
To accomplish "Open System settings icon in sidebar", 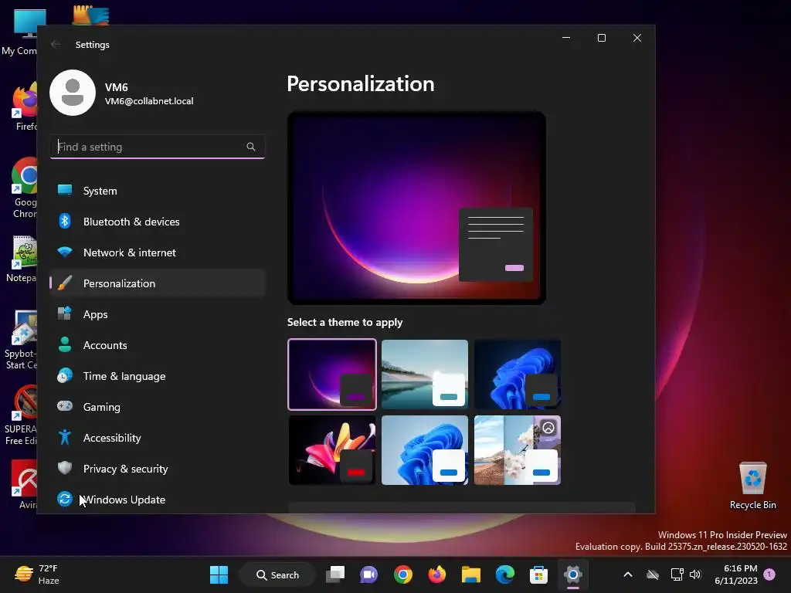I will click(x=65, y=190).
